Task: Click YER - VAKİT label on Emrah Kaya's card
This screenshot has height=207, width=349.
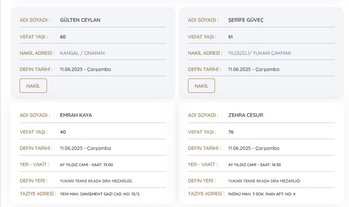Action: tap(34, 165)
